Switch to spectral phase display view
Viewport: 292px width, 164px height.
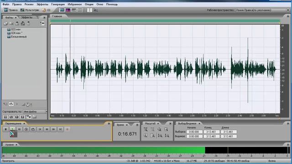click(x=80, y=10)
